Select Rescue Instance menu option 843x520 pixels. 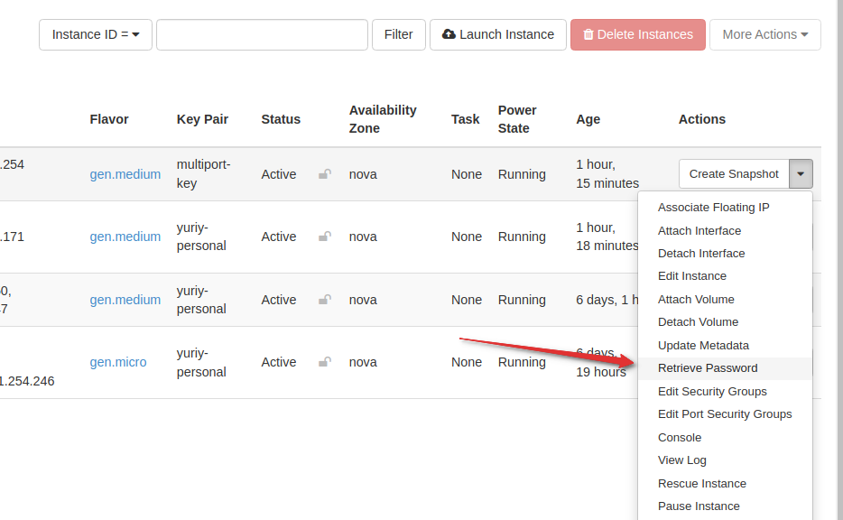[x=702, y=483]
